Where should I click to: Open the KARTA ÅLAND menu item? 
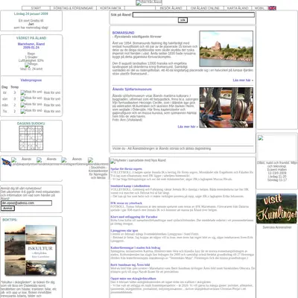238,8
